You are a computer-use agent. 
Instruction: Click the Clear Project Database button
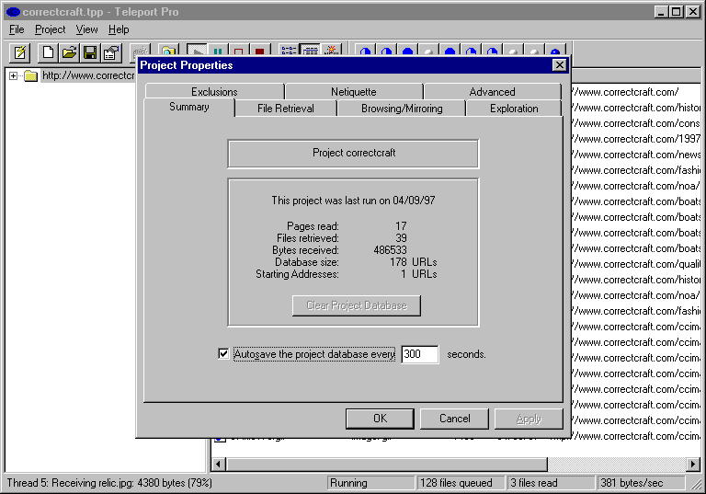click(x=357, y=305)
